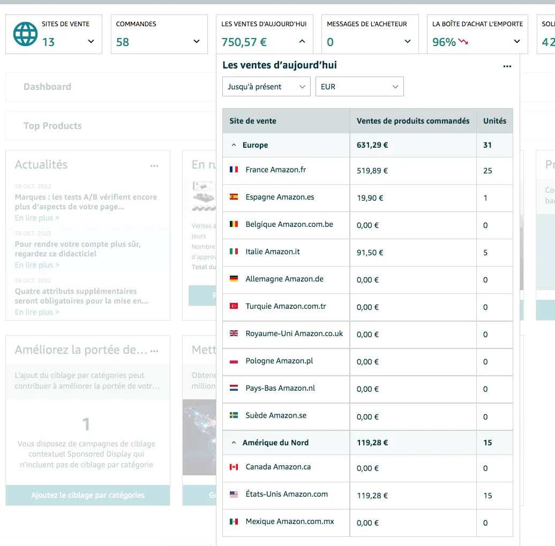Select Mexique Amazon.com.mx marketplace
555x546 pixels.
pos(289,521)
